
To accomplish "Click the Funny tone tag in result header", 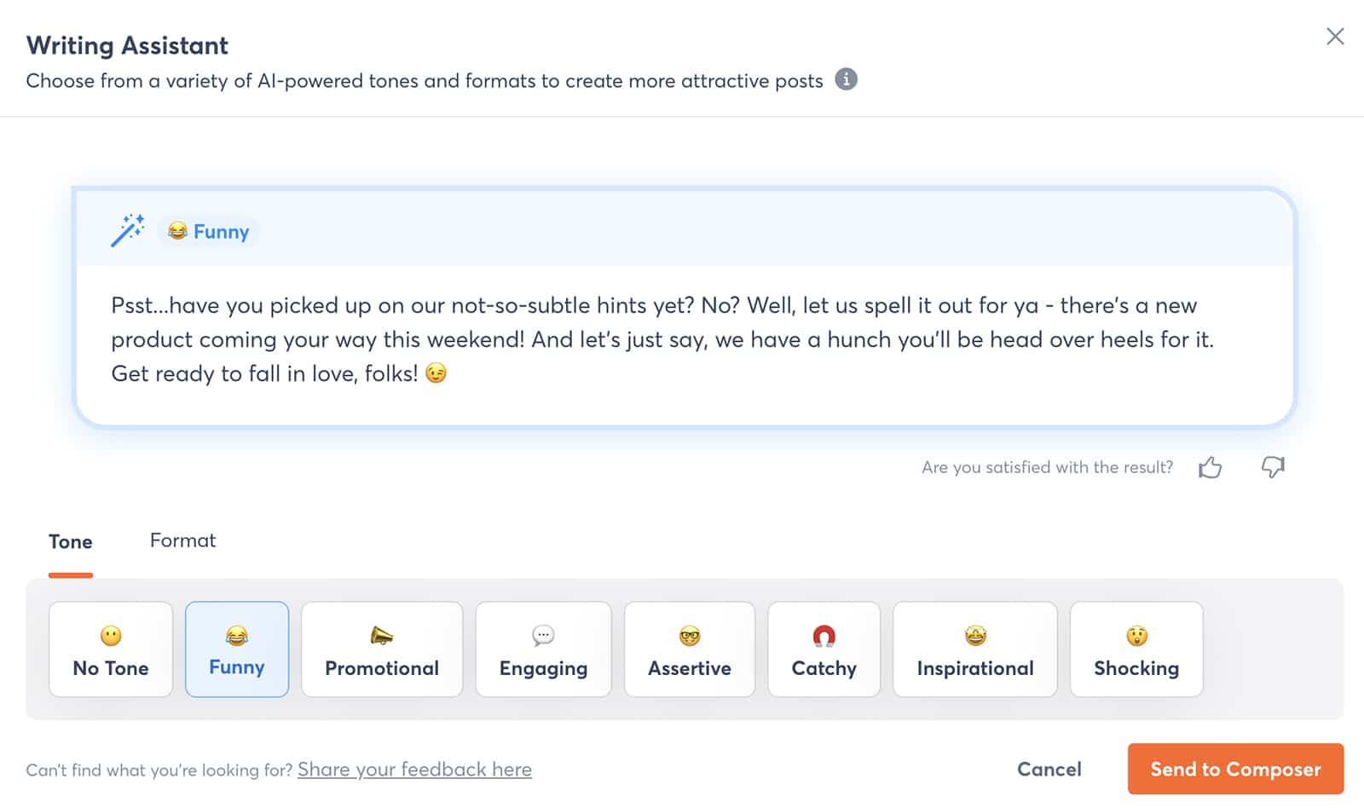I will [209, 232].
